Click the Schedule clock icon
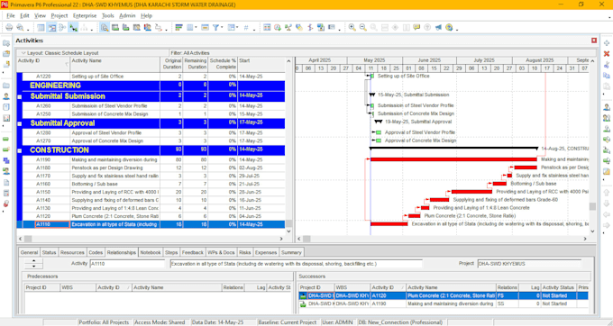This screenshot has width=613, height=326. pos(278,27)
